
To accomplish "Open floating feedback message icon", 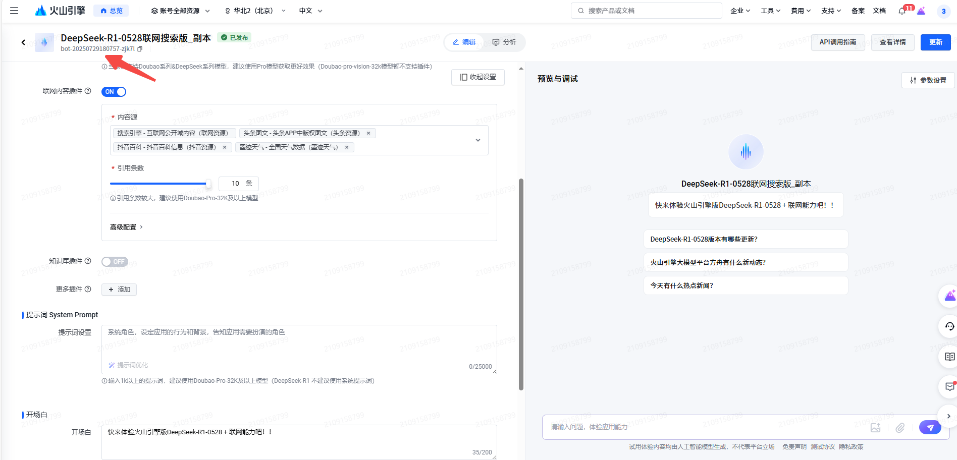I will (x=949, y=387).
